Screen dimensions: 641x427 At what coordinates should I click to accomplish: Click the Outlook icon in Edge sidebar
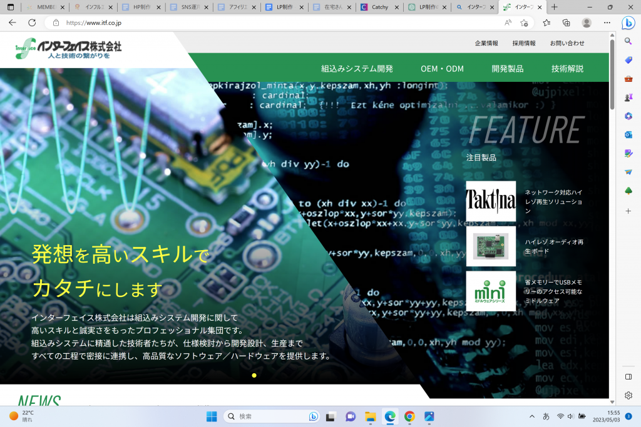pyautogui.click(x=628, y=134)
